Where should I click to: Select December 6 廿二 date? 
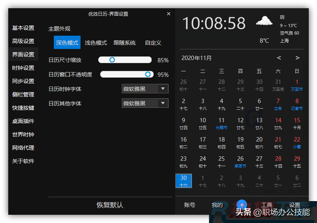click(297, 181)
